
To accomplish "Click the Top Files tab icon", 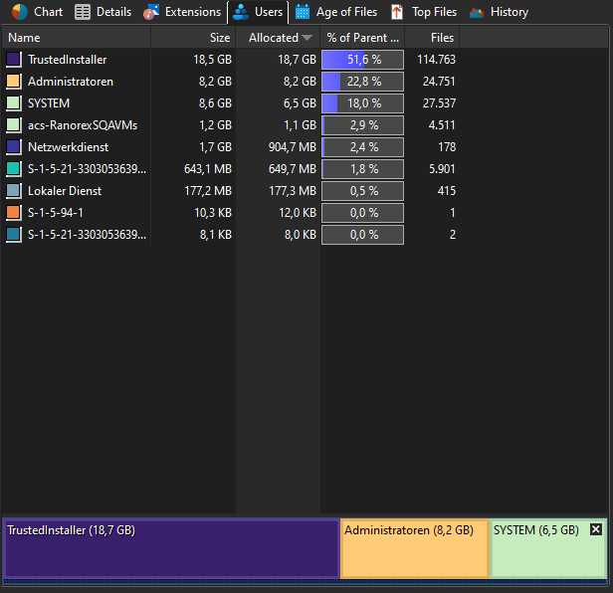I will 397,12.
